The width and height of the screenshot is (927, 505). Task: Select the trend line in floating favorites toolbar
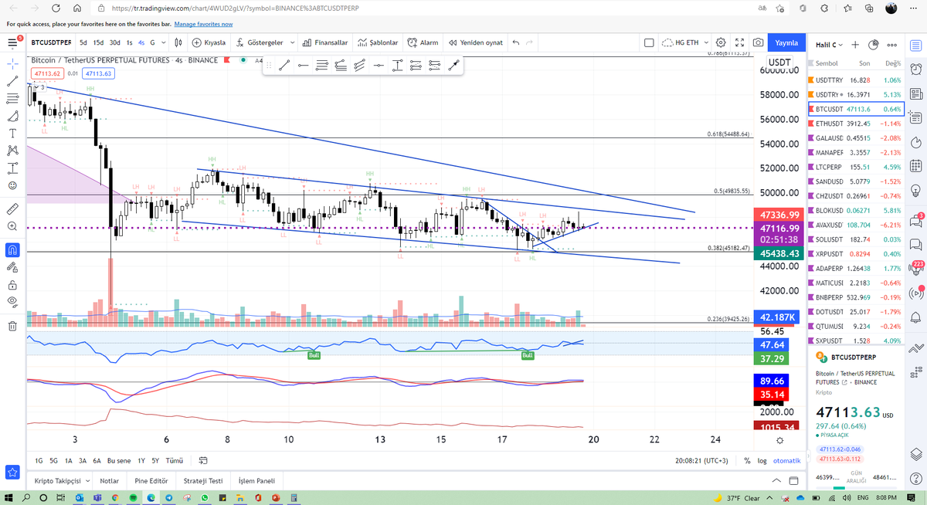(284, 66)
